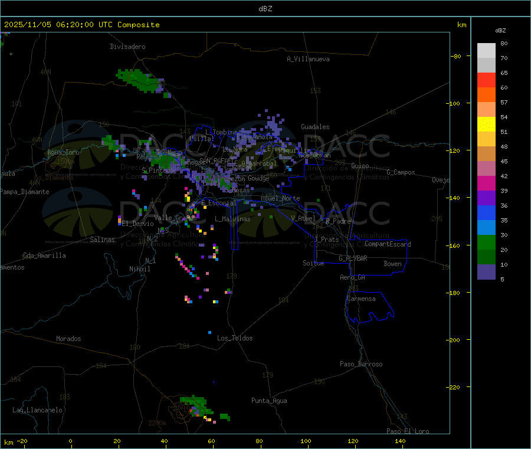
Task: Click the Cda_Amarilla map label
Action: click(44, 255)
